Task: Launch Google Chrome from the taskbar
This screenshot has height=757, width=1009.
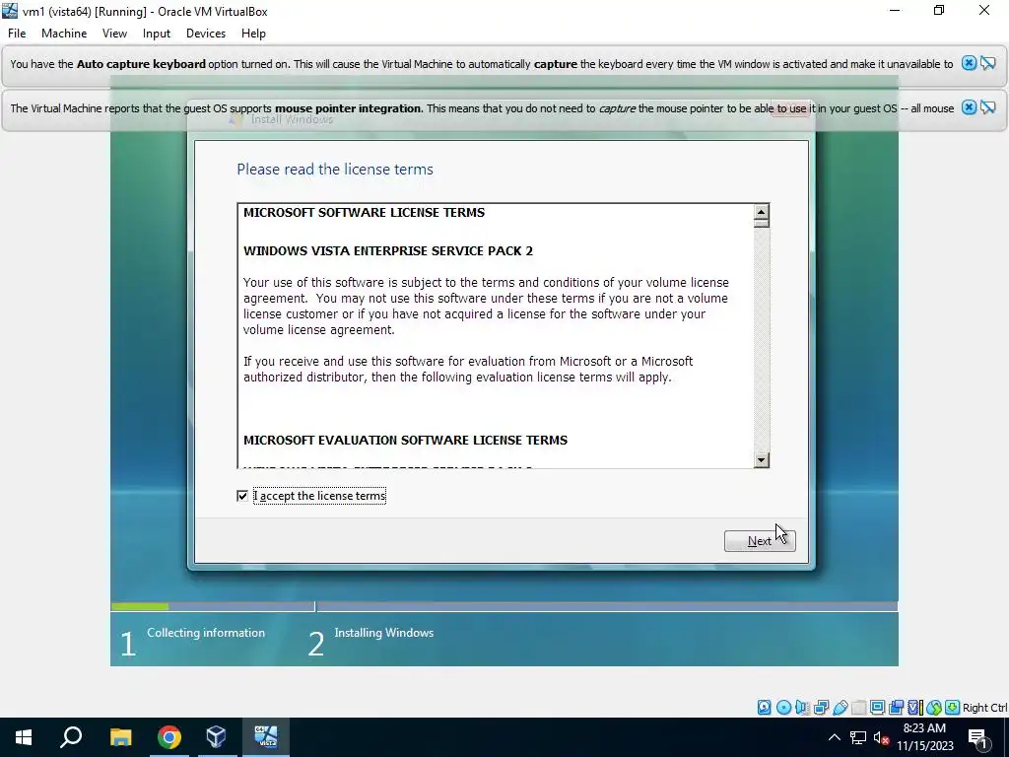Action: pyautogui.click(x=169, y=737)
